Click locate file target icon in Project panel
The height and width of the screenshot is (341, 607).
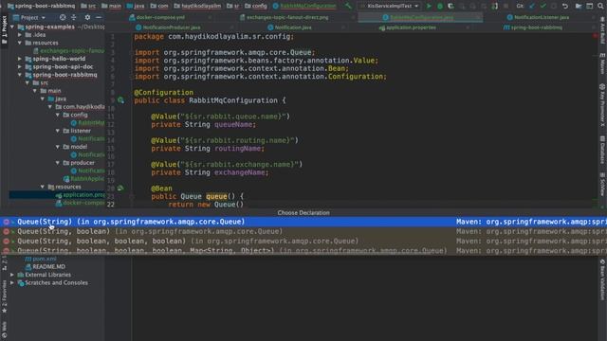(x=63, y=17)
